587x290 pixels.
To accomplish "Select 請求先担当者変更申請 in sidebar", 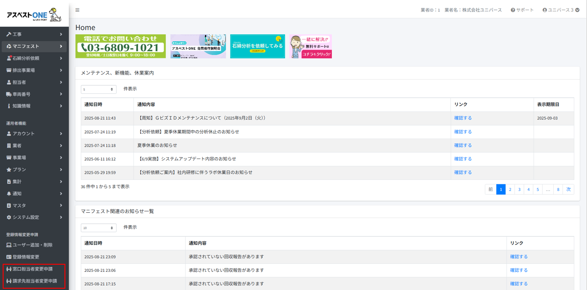I will 34,281.
